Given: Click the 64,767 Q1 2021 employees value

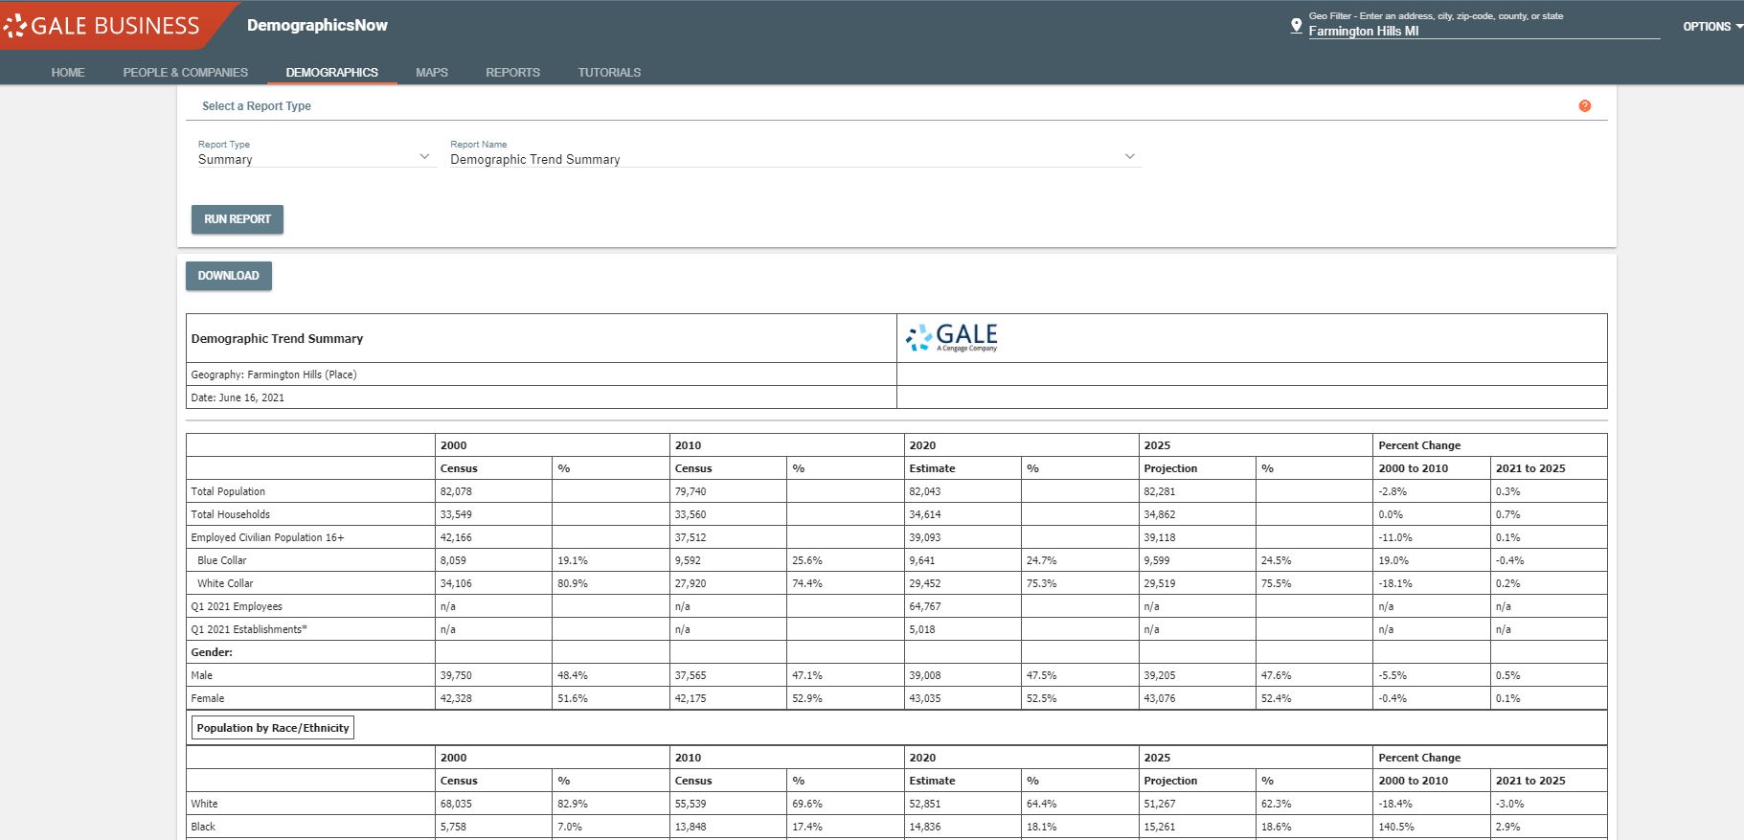Looking at the screenshot, I should [925, 606].
